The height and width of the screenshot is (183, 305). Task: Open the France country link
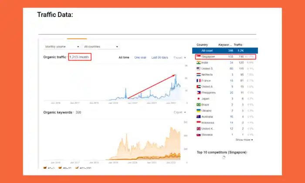tap(206, 80)
